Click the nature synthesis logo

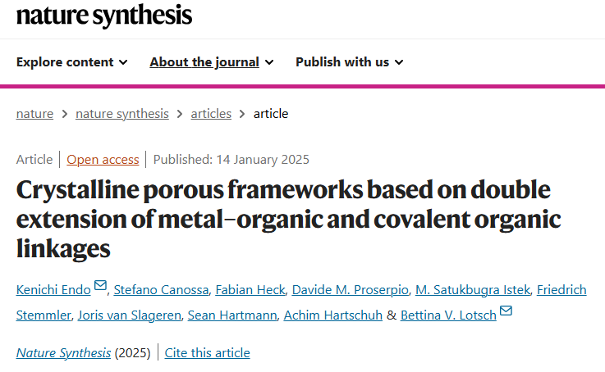tap(104, 16)
